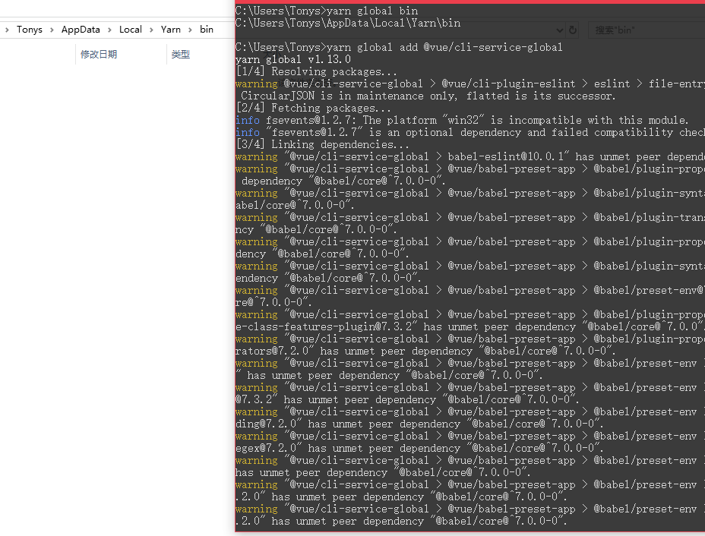This screenshot has height=536, width=705.
Task: Click the "[1/4] Resolving packages..." line
Action: [317, 71]
